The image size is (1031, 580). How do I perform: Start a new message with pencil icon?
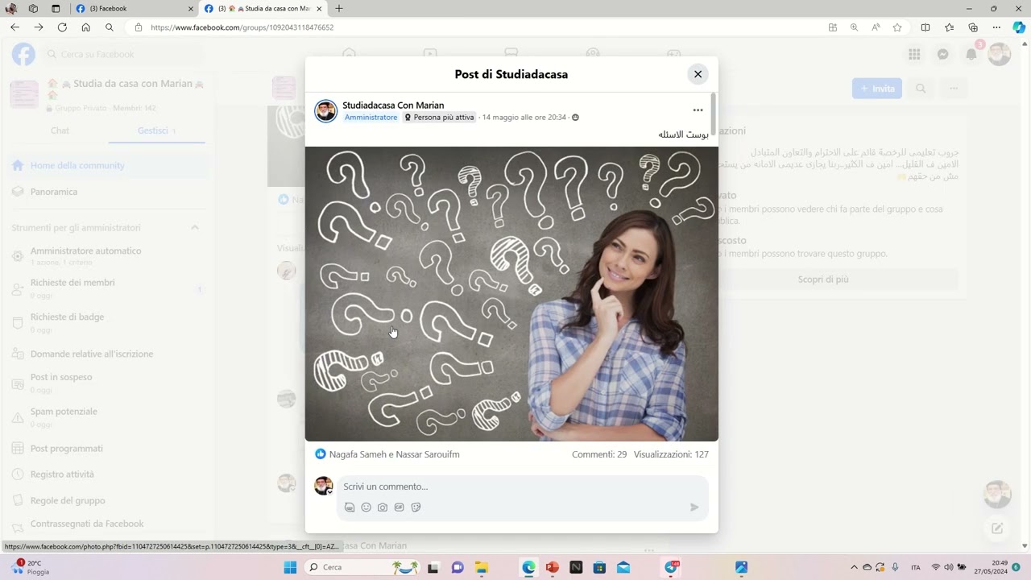pos(997,528)
